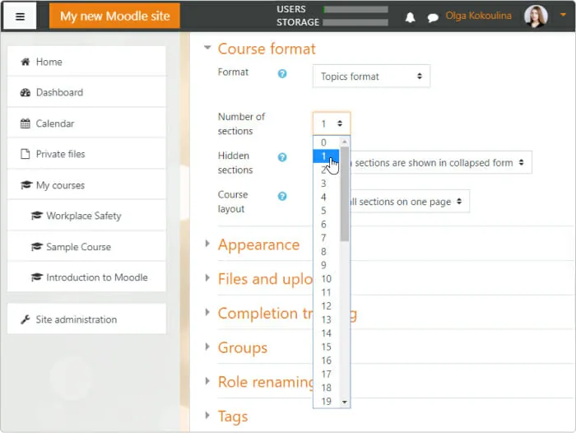The height and width of the screenshot is (433, 576).
Task: Open the messages speech bubble icon
Action: pyautogui.click(x=433, y=17)
